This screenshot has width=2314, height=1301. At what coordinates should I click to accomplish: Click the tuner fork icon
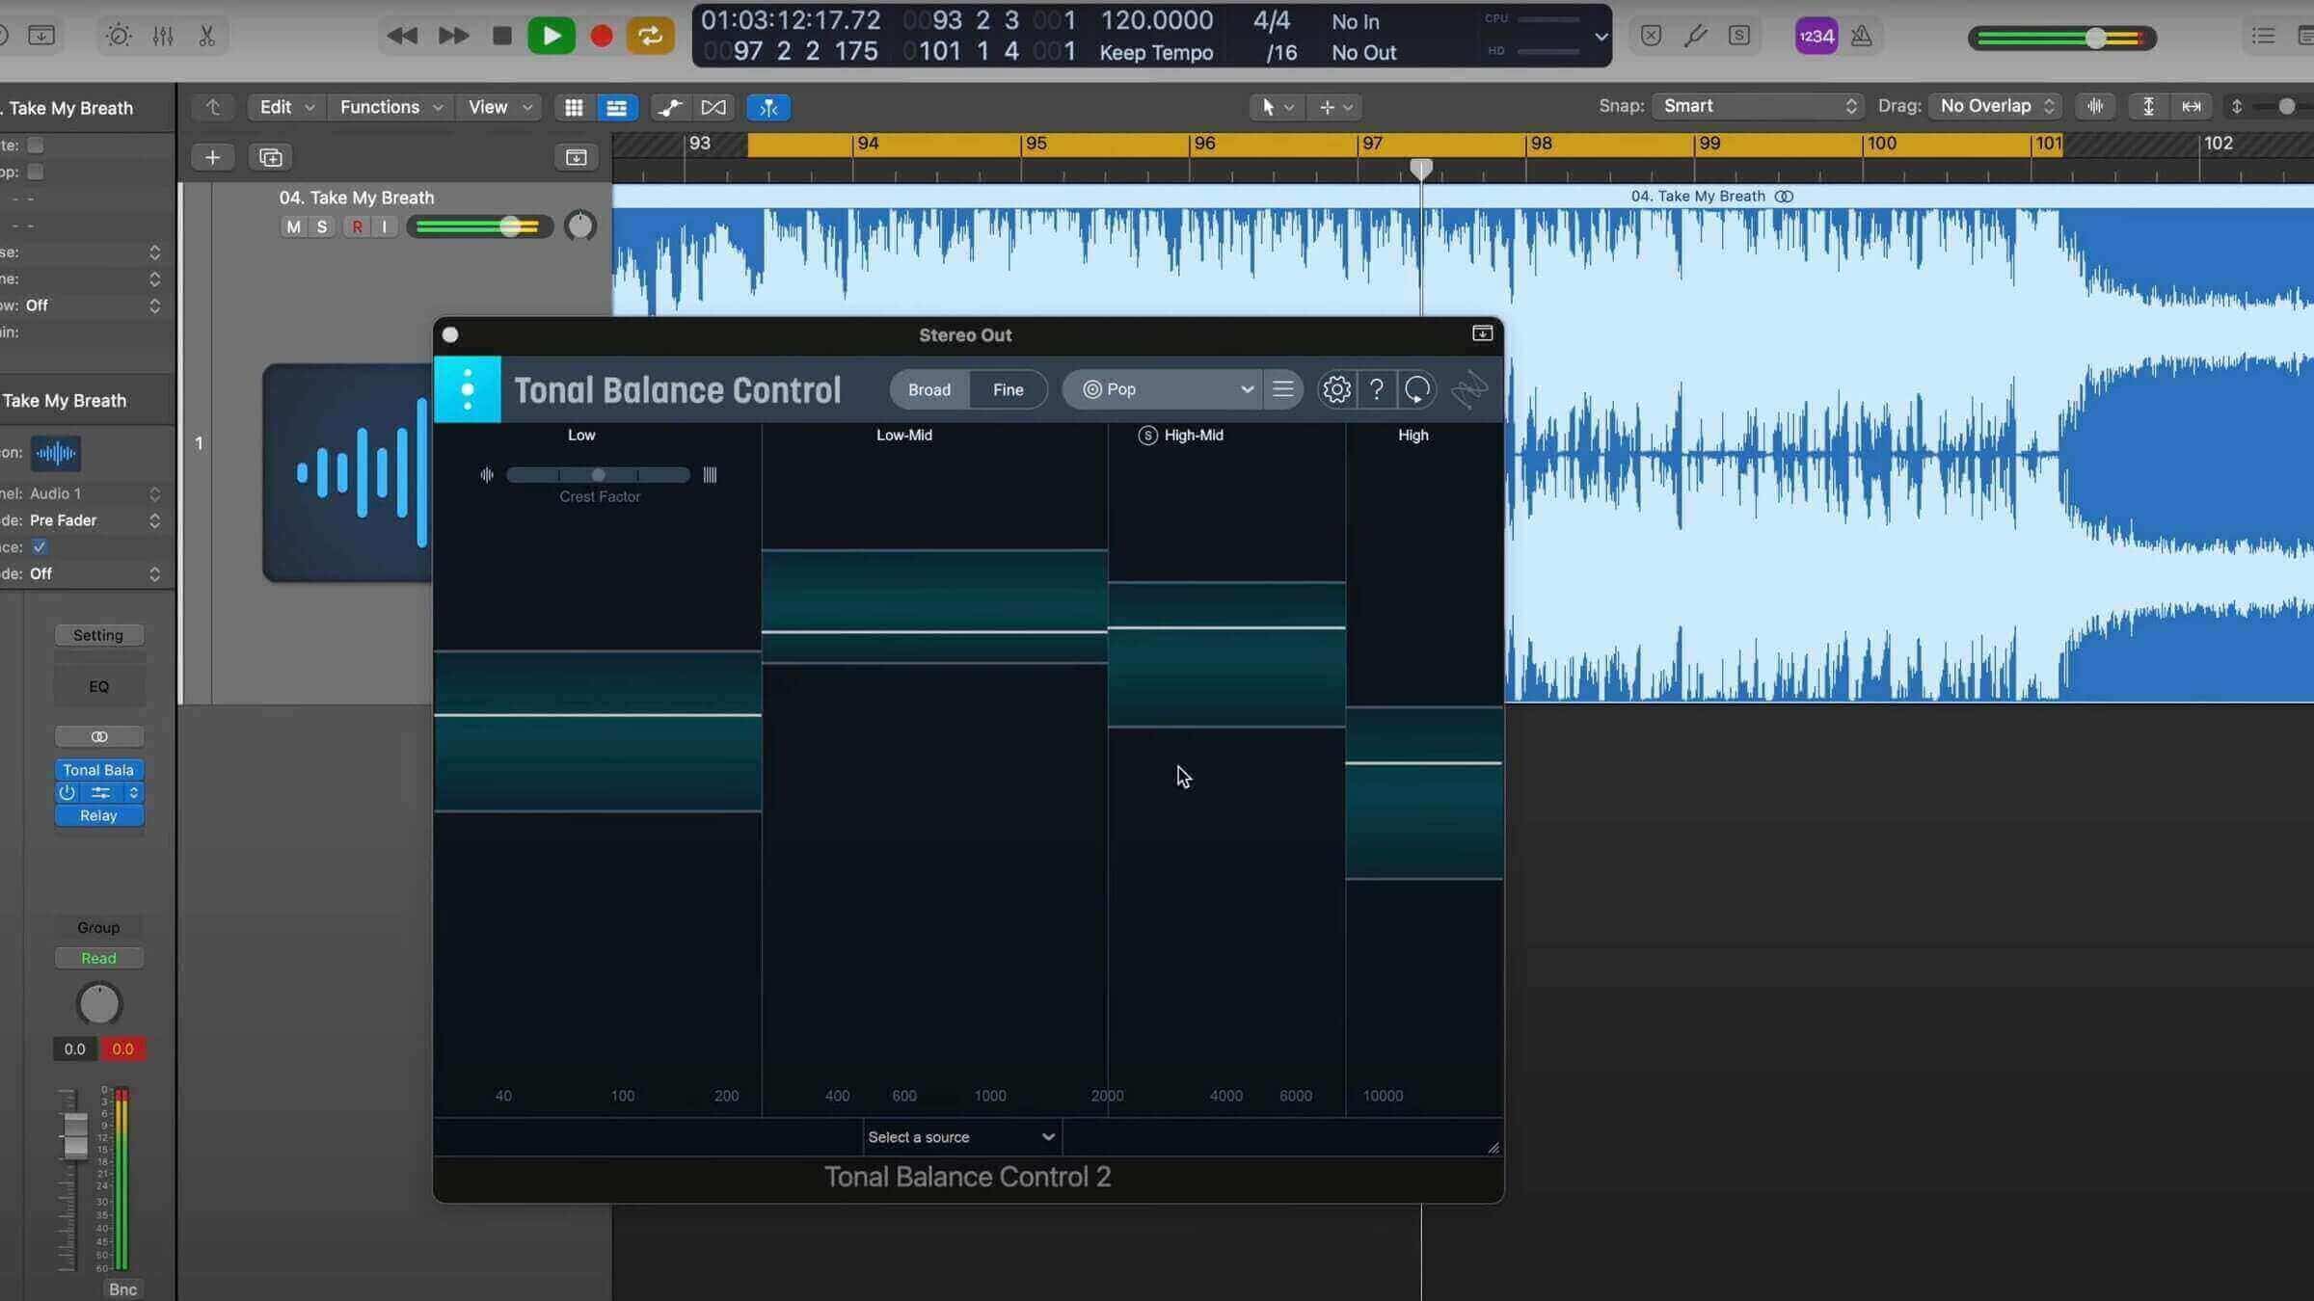tap(1695, 36)
